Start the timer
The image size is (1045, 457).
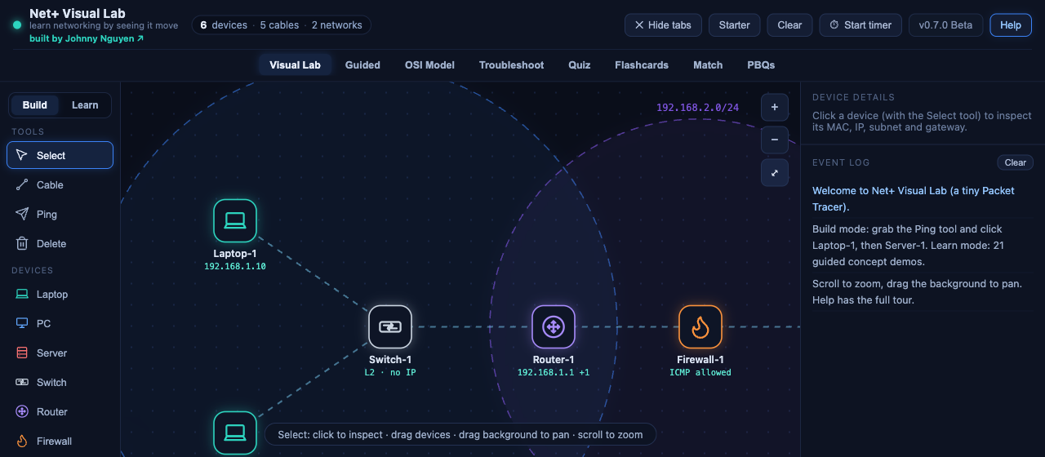click(860, 25)
